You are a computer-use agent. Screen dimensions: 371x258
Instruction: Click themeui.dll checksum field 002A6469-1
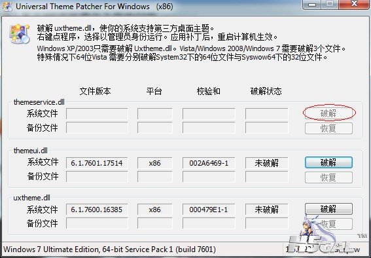tap(209, 163)
